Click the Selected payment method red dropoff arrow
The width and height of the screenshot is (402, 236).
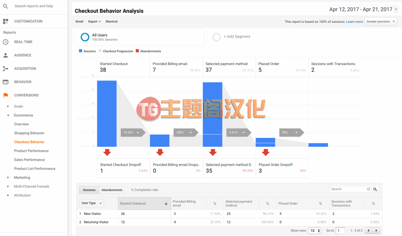(x=212, y=152)
